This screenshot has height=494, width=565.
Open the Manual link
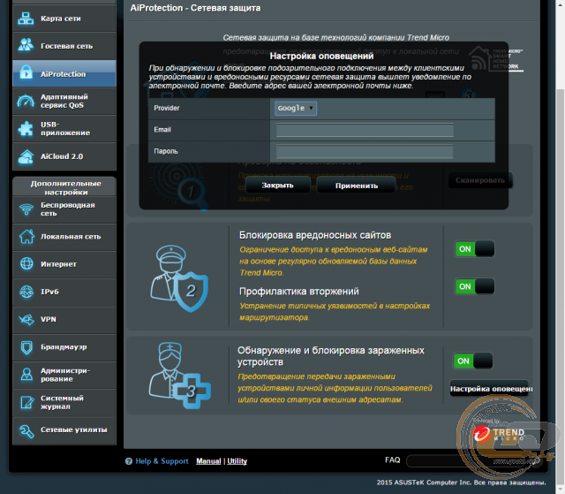(208, 461)
